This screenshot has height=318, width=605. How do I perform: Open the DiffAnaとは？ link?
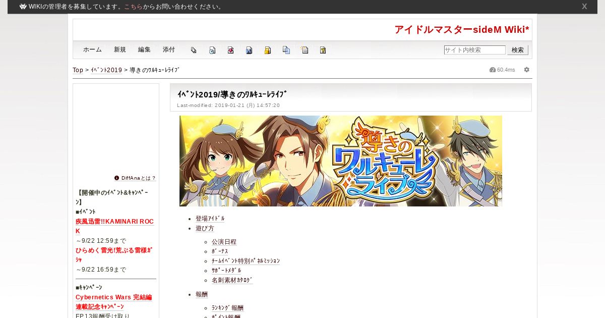pos(139,178)
